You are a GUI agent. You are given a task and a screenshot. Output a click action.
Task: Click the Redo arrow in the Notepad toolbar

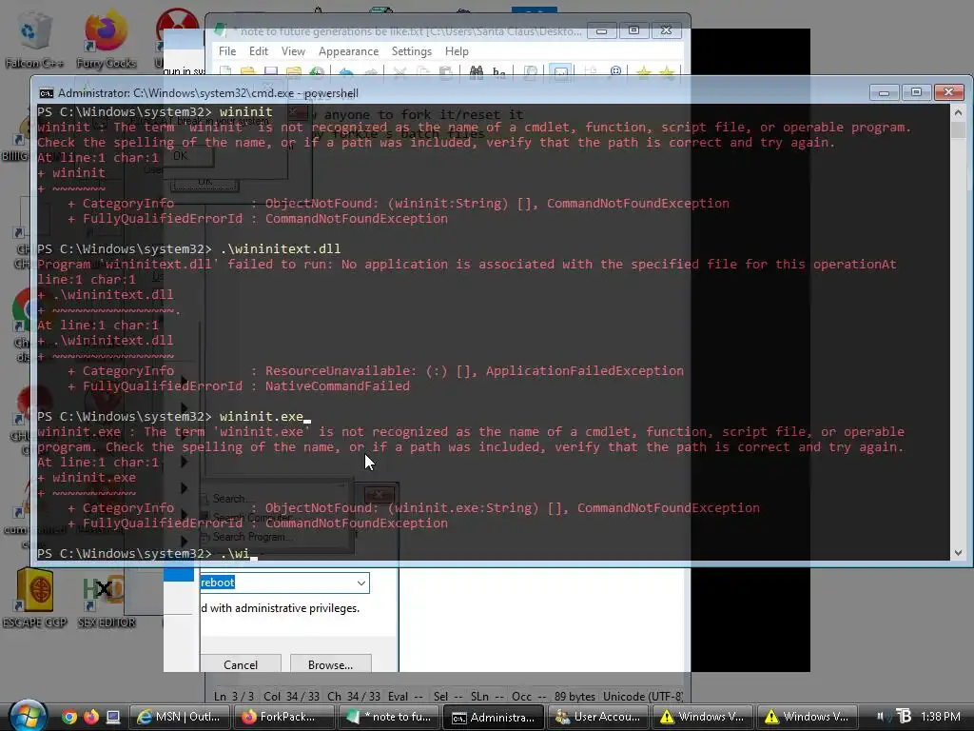pos(371,72)
